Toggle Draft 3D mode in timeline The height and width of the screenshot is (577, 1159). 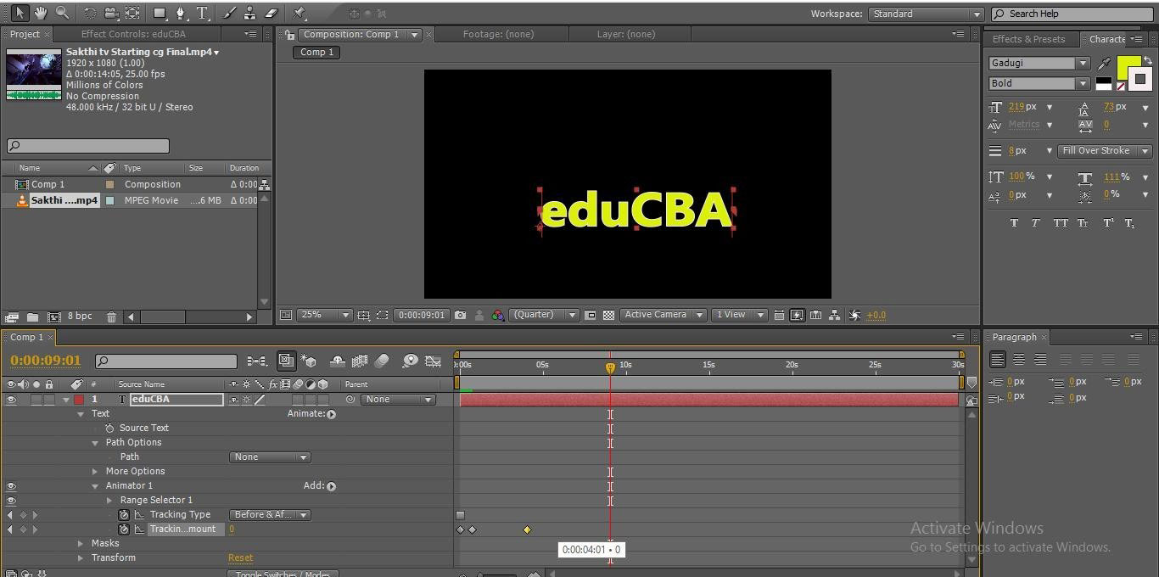click(309, 361)
